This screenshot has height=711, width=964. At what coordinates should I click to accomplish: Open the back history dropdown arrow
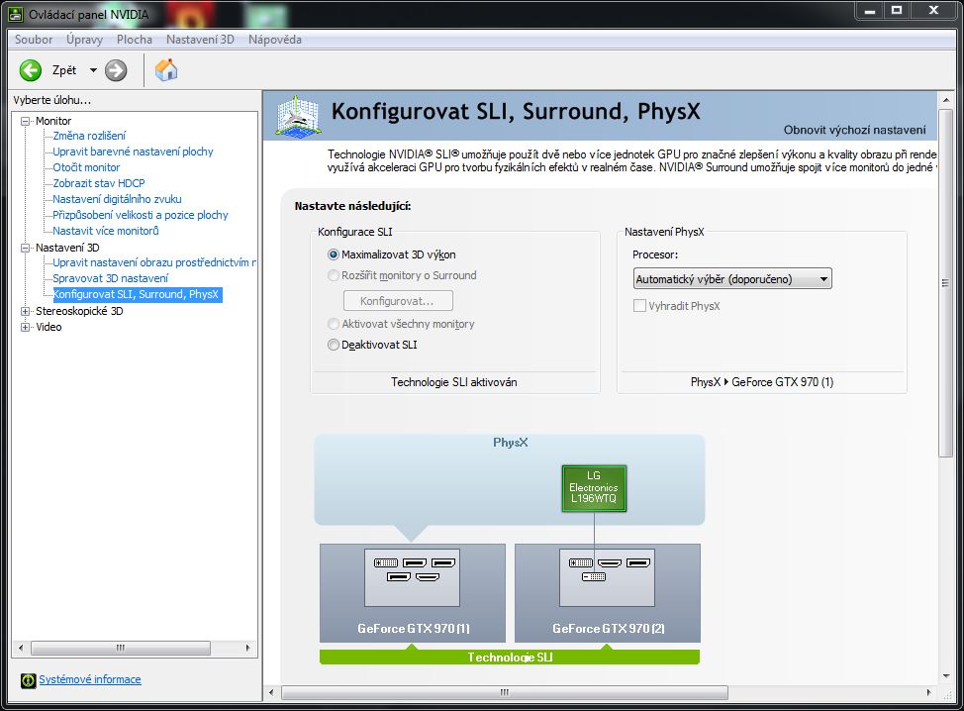(x=93, y=70)
